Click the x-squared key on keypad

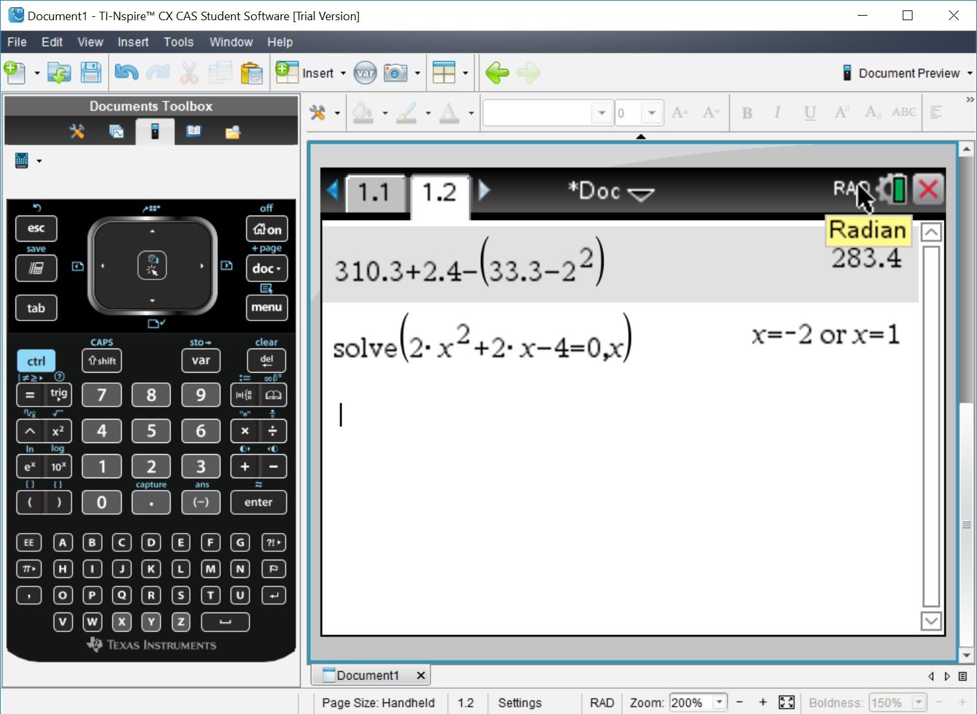[x=58, y=431]
